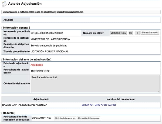Image resolution: width=162 pixels, height=124 pixels.
Task: Click the textarea resize handle corner
Action: pos(158,91)
